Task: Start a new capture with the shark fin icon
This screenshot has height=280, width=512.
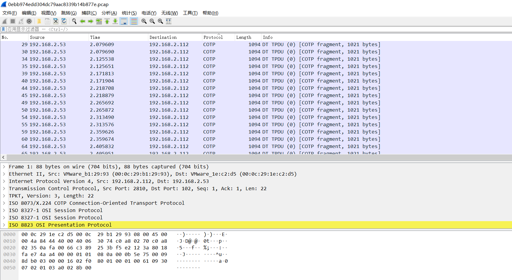Action: tap(4, 21)
